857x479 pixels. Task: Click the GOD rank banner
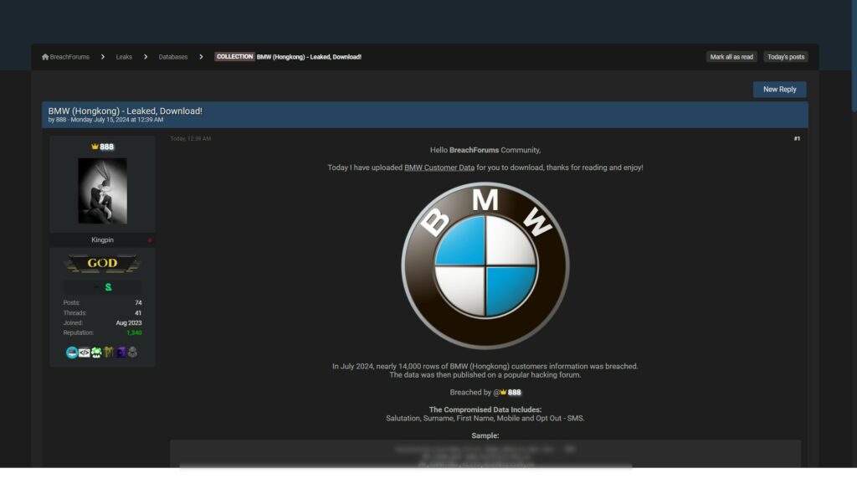(x=102, y=263)
